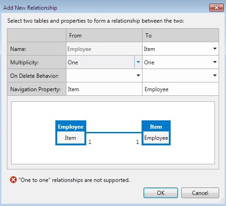
Task: Click the Item navigation property in Employee box
Action: click(71, 137)
